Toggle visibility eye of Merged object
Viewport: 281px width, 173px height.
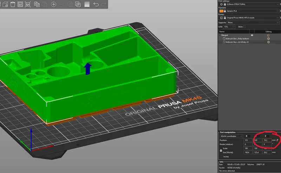[252, 36]
